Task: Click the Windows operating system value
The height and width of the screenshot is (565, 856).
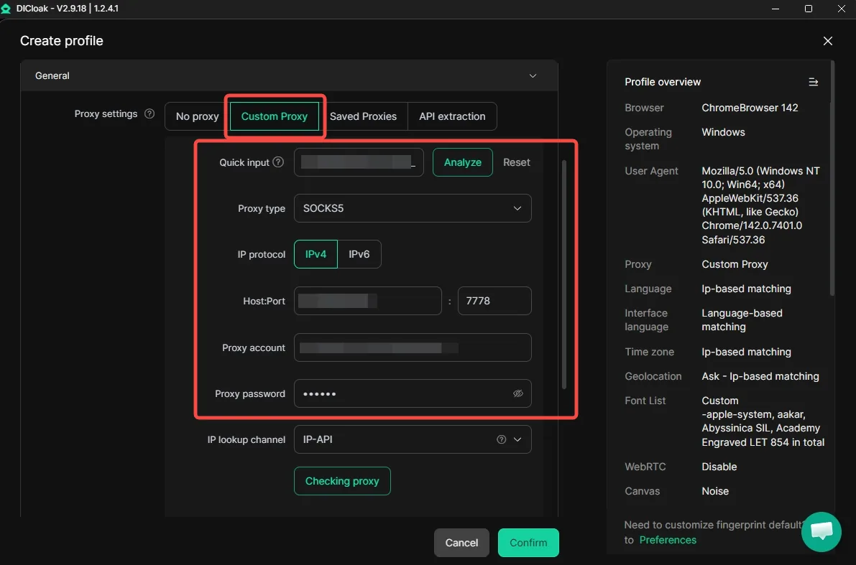Action: [x=723, y=133]
